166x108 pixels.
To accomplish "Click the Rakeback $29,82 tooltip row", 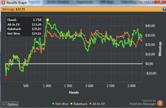I will (24, 29).
